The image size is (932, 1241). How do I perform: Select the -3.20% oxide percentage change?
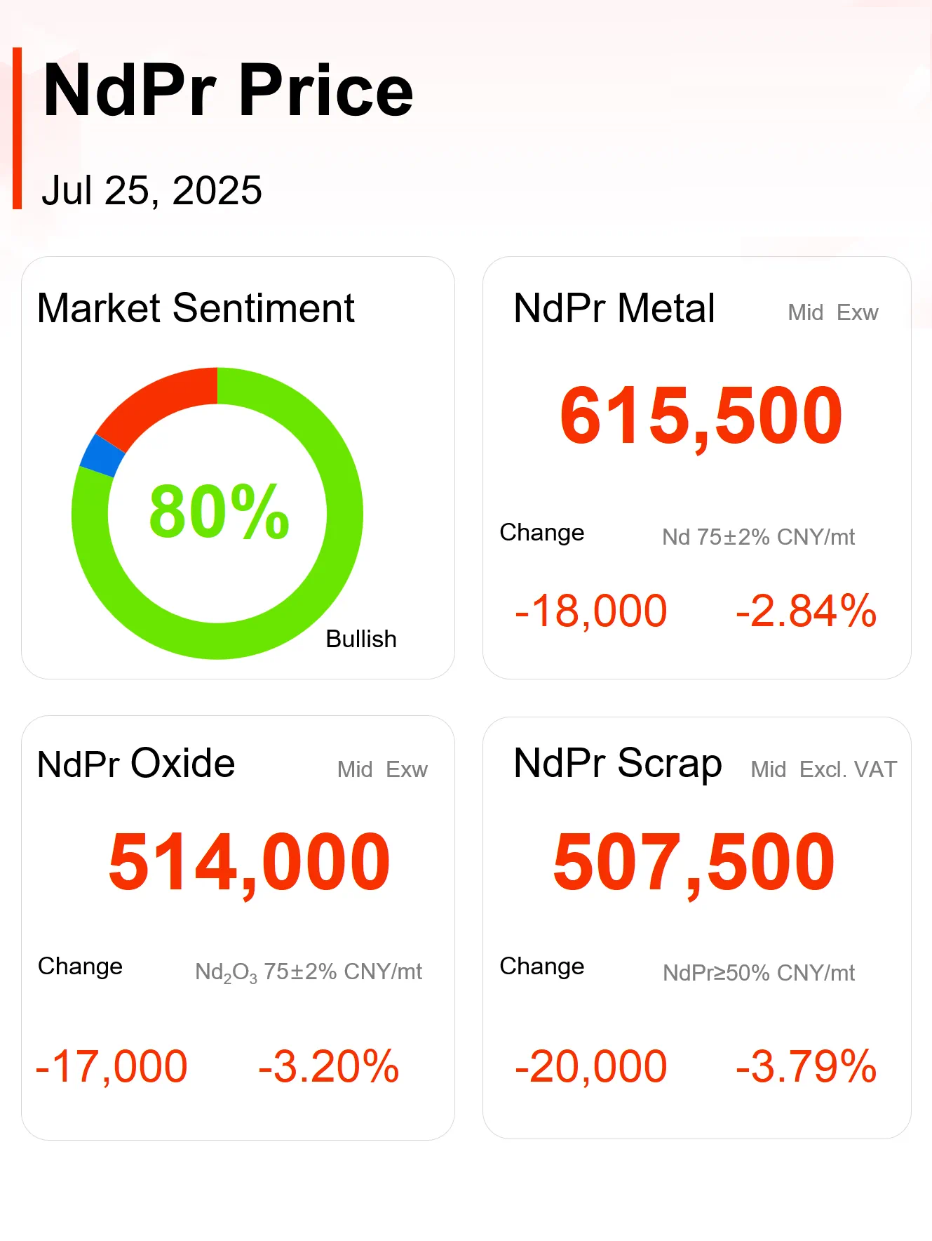click(328, 1066)
